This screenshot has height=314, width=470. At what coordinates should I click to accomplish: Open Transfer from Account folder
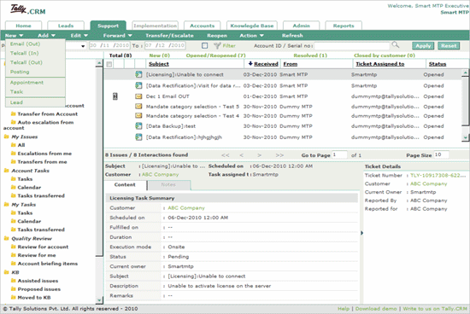tap(44, 114)
